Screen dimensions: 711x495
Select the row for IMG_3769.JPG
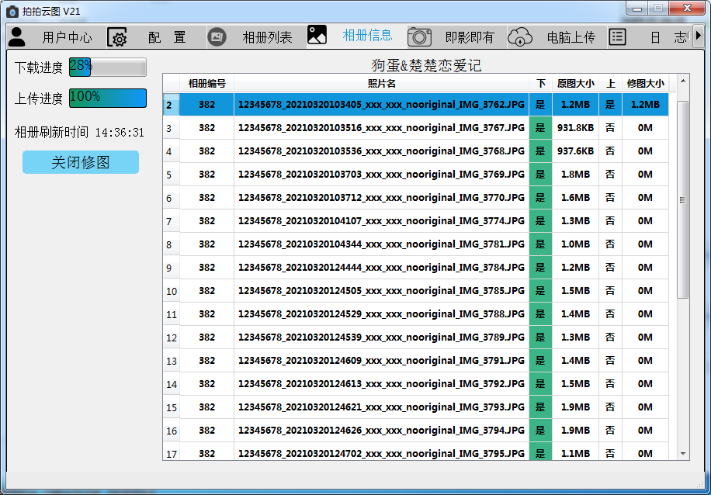[381, 175]
